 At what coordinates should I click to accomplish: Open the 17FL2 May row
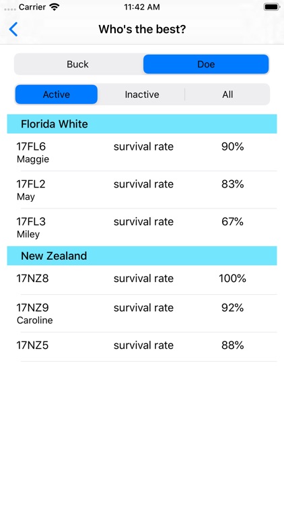(142, 190)
